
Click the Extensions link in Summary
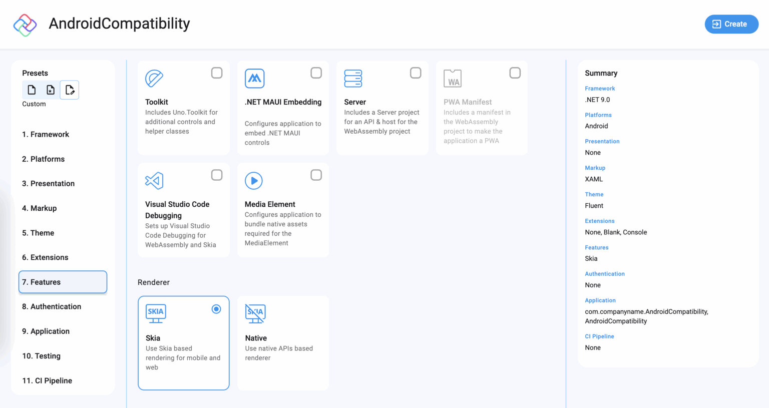600,221
